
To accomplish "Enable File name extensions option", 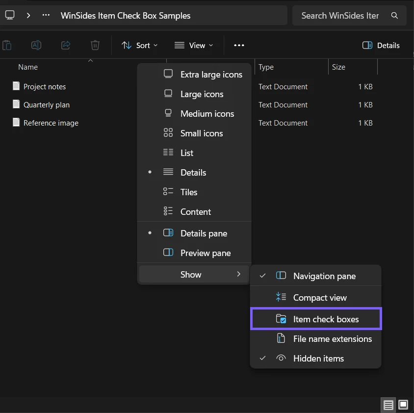I will click(x=316, y=339).
